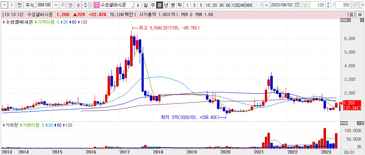Click the '승' button in the toolbar
365x155 pixels.
(x=78, y=5)
